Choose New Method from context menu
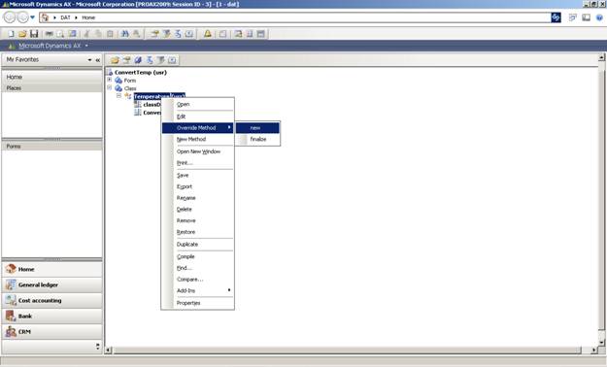This screenshot has width=607, height=367. click(197, 139)
